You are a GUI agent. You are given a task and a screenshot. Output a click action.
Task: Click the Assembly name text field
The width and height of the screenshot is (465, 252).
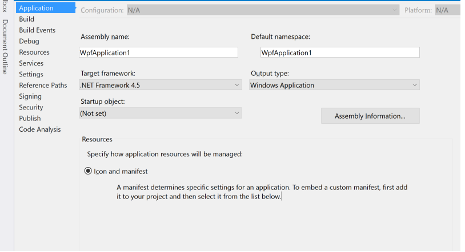158,52
